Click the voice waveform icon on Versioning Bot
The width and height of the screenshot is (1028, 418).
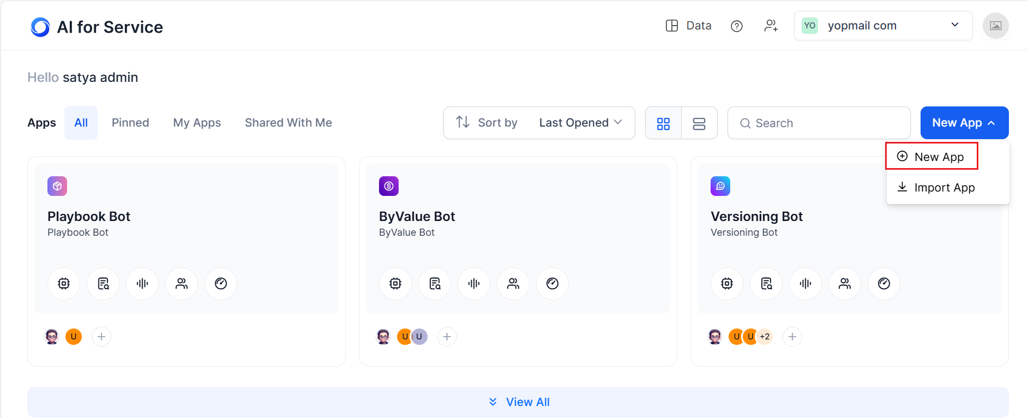tap(805, 283)
